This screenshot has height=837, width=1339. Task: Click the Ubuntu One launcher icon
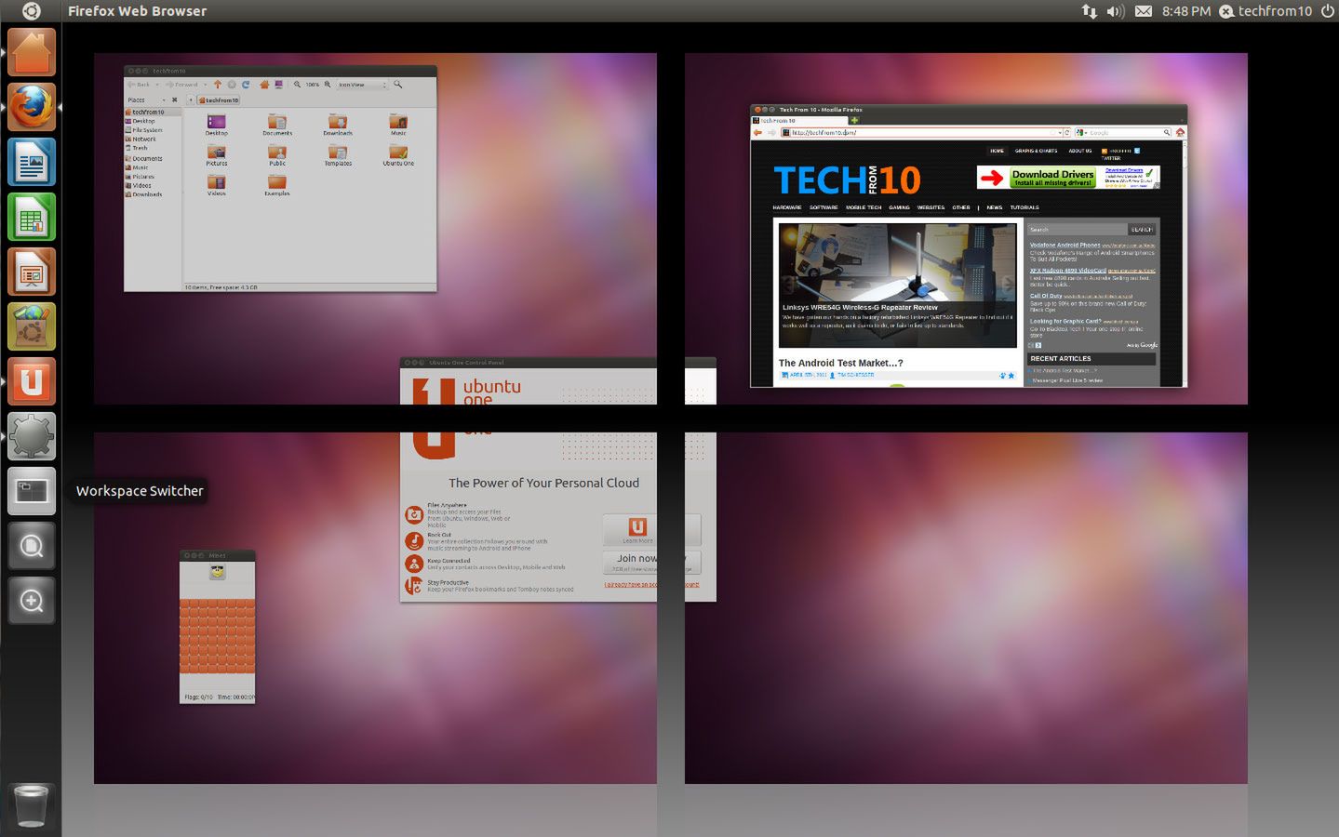click(x=32, y=381)
